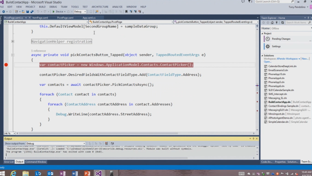
Task: Click the Settings gear icon in Team Explorer
Action: (268, 46)
